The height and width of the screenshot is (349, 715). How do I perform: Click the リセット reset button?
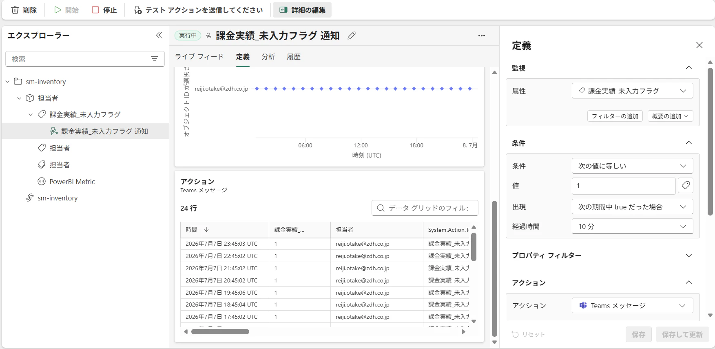(528, 335)
